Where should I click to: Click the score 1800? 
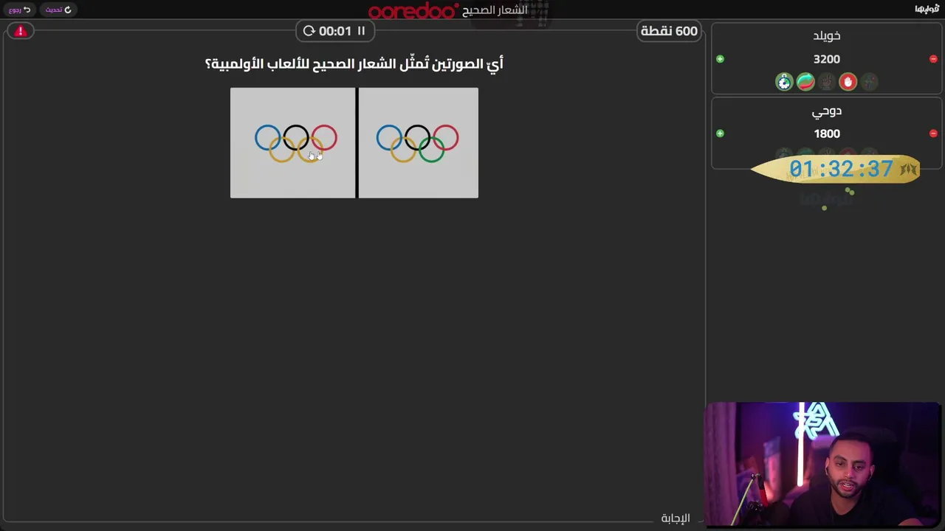pyautogui.click(x=827, y=133)
